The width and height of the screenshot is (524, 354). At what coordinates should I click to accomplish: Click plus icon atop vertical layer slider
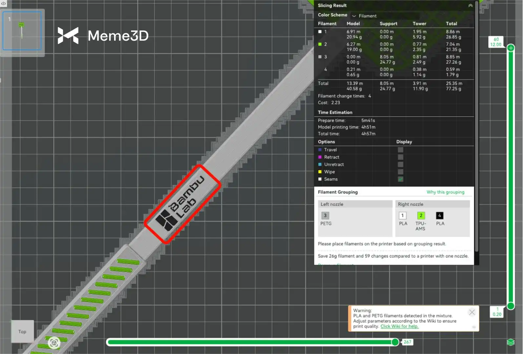(x=511, y=48)
